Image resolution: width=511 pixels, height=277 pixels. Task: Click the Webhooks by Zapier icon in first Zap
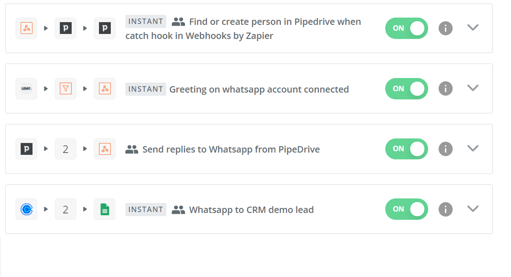pos(26,28)
